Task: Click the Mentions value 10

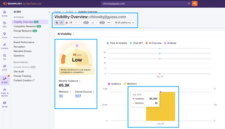Action: [61, 96]
